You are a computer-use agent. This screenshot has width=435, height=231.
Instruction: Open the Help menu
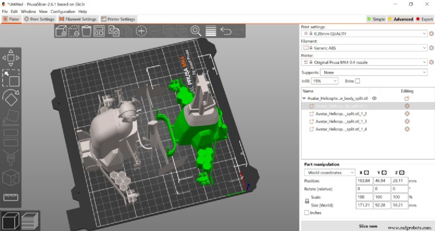pos(83,11)
